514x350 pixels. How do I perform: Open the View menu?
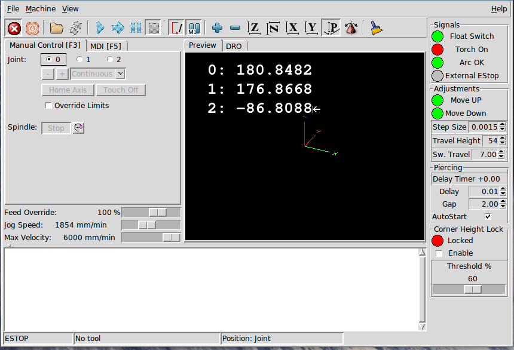[x=70, y=9]
